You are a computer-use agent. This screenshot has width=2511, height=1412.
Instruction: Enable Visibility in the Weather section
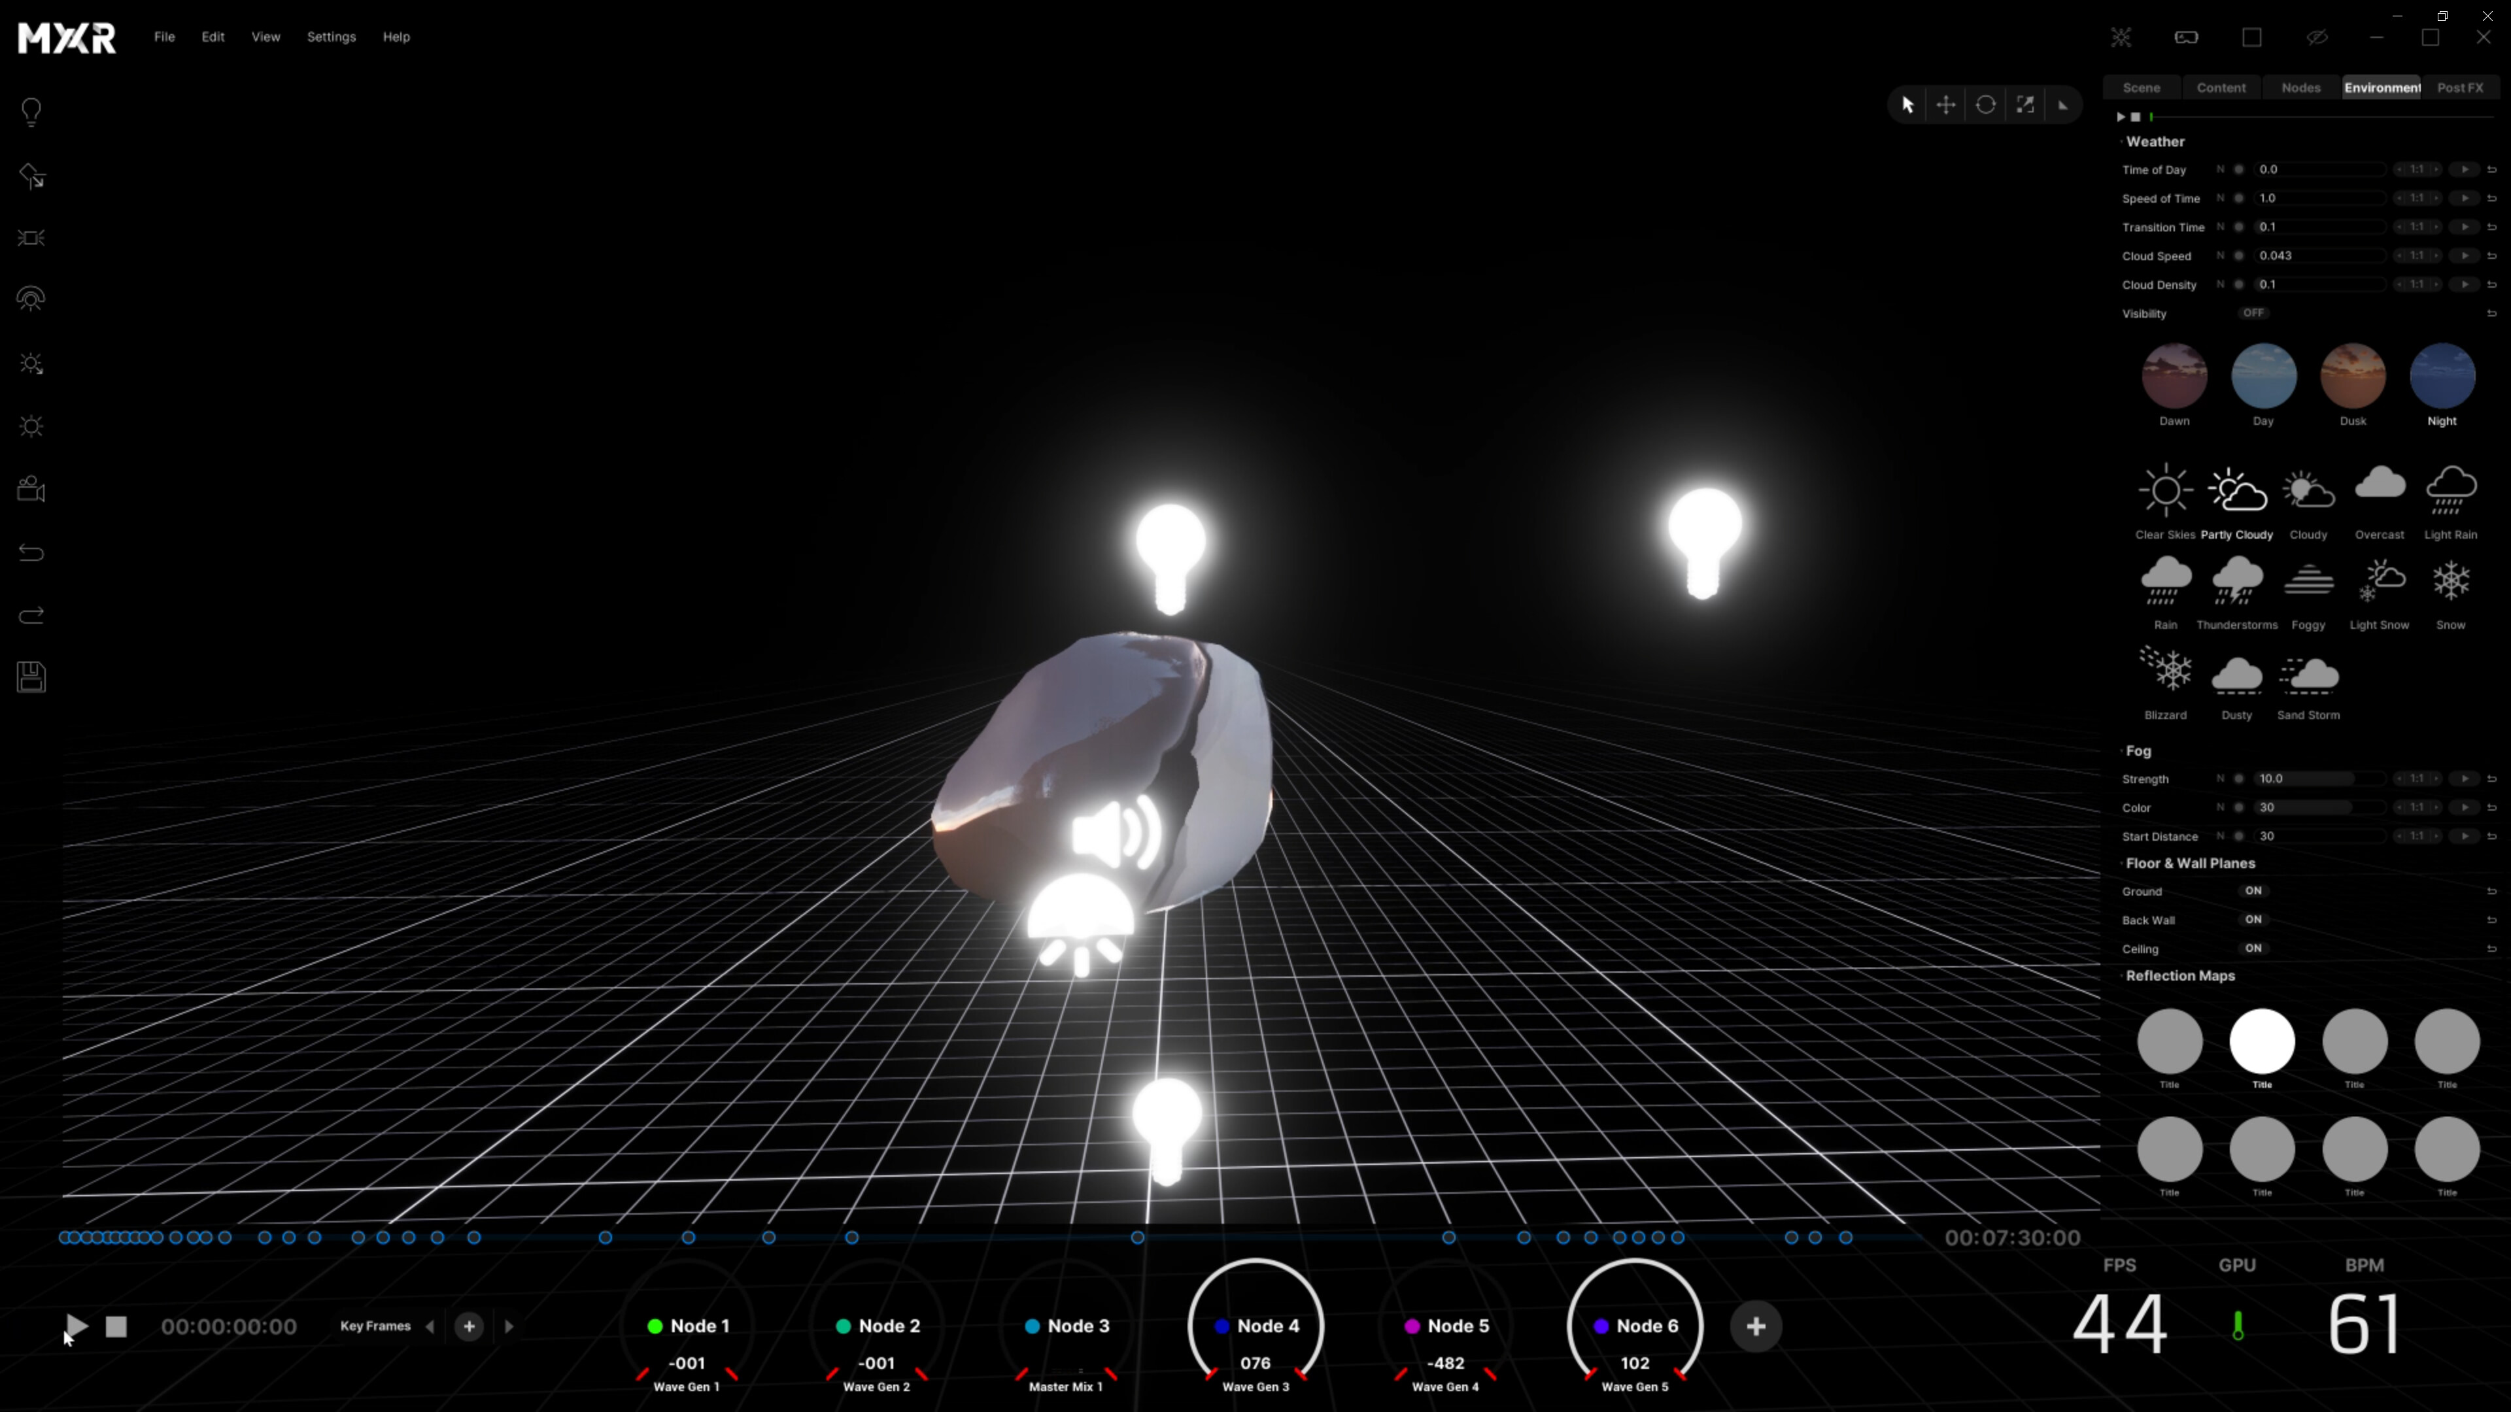pyautogui.click(x=2253, y=313)
